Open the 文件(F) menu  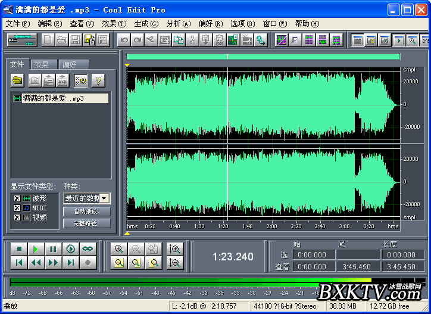coord(18,24)
